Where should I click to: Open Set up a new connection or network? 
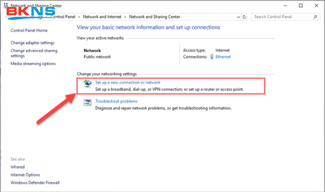pos(128,82)
